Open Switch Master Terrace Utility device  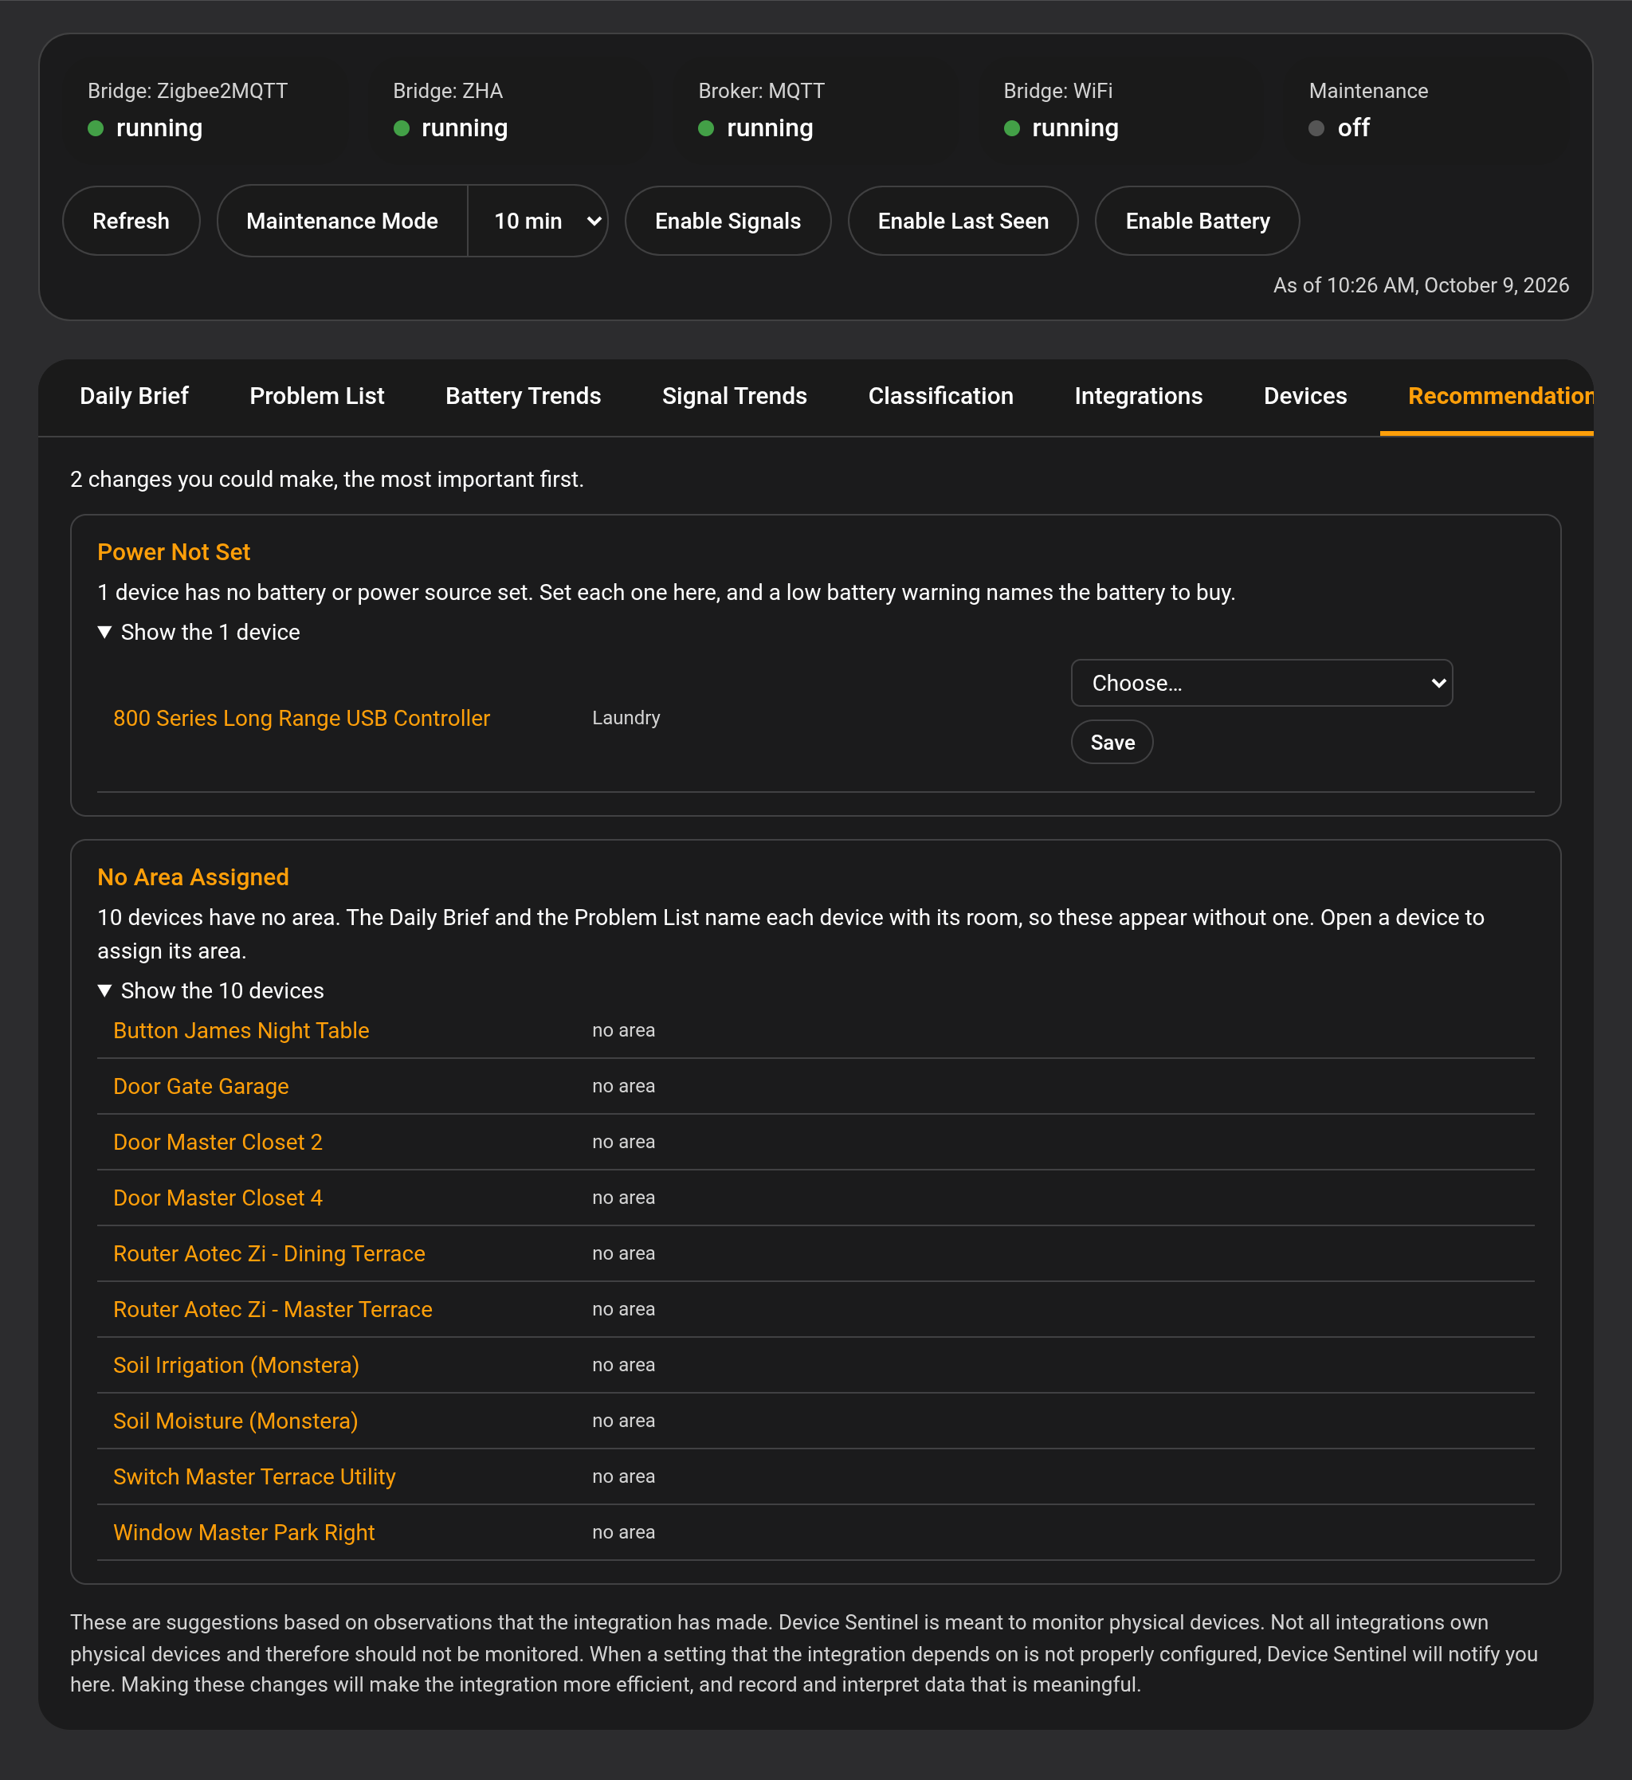pyautogui.click(x=253, y=1476)
